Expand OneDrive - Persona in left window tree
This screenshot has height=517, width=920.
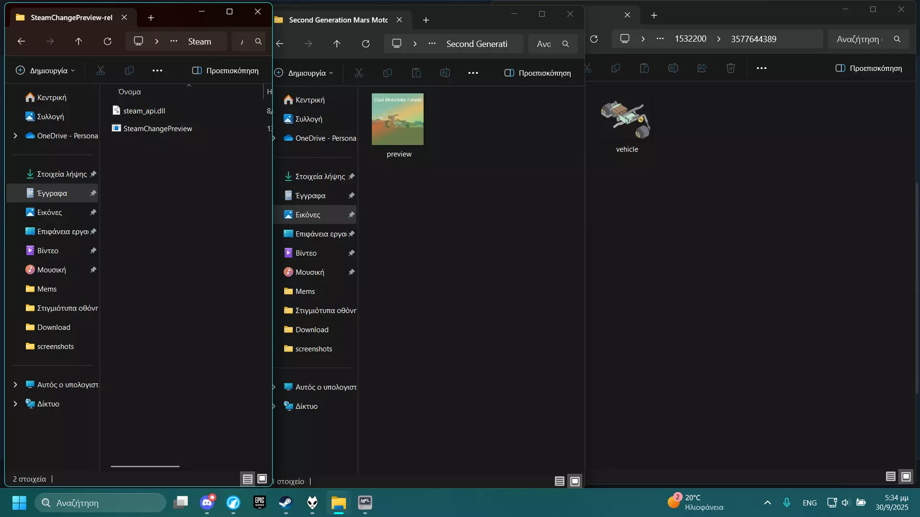pos(15,136)
